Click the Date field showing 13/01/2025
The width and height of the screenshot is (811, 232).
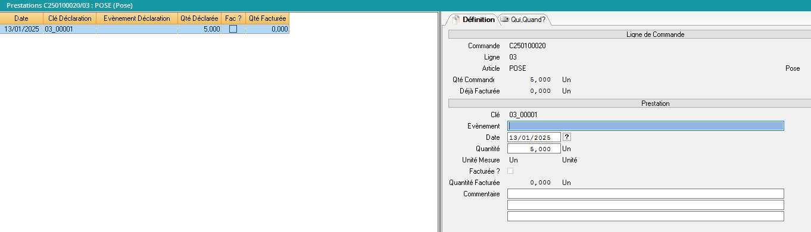point(534,137)
